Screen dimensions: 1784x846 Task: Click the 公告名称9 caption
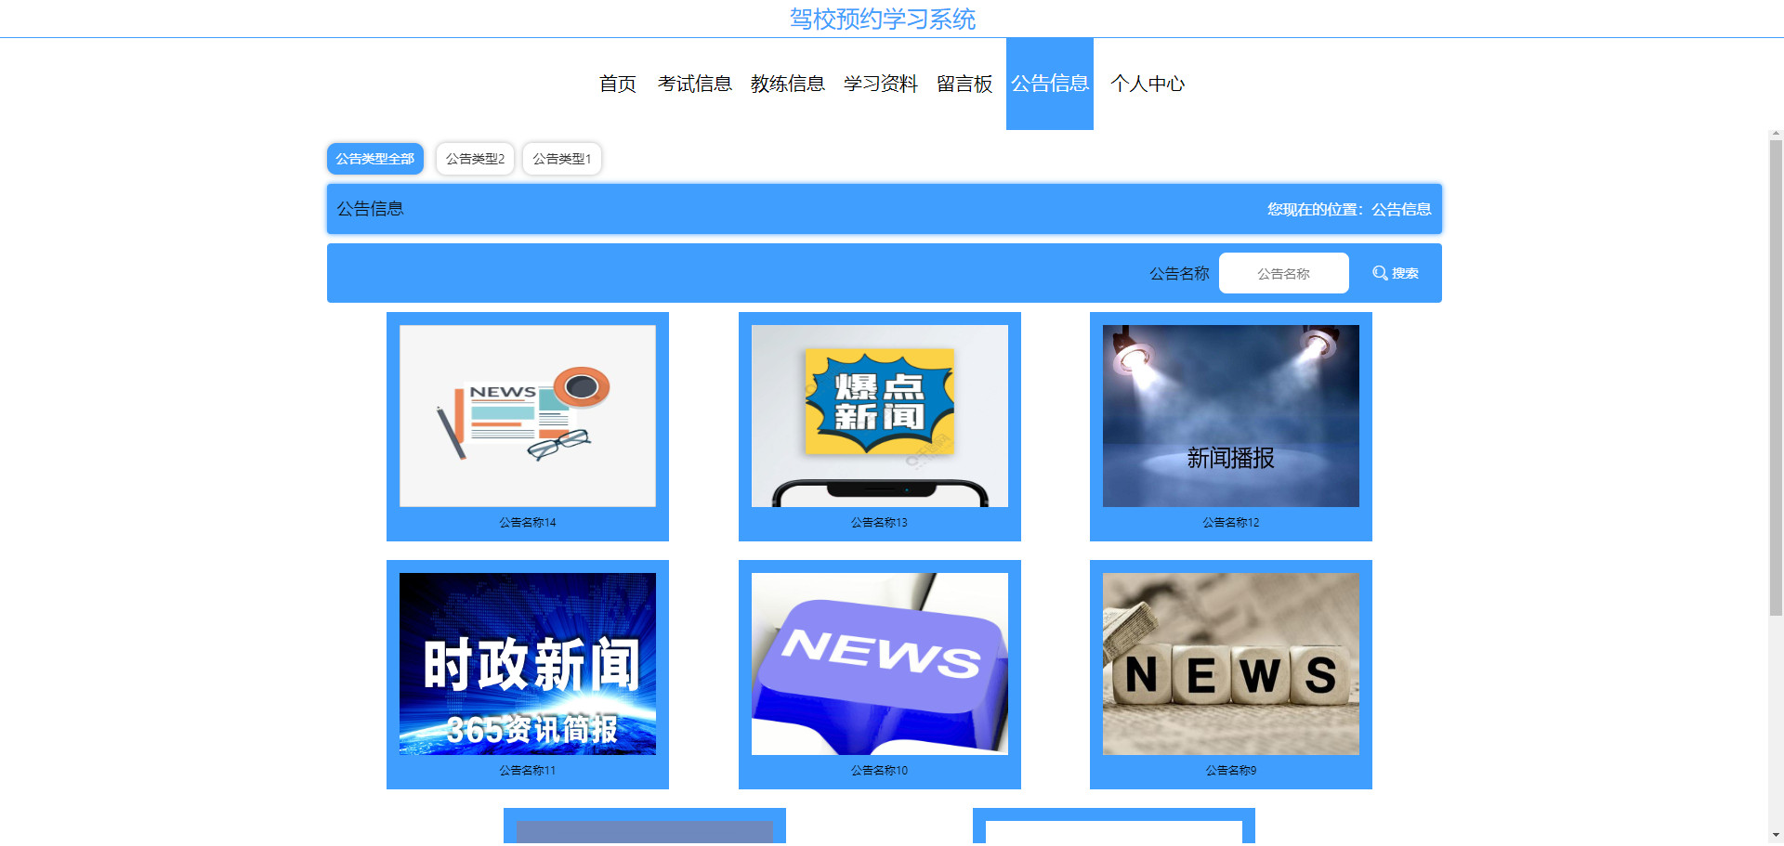pos(1231,771)
